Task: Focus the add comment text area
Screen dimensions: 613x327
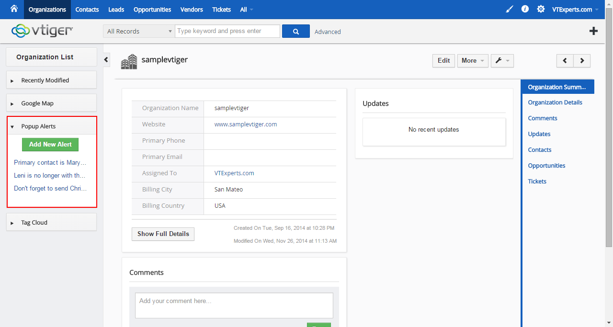Action: 234,305
